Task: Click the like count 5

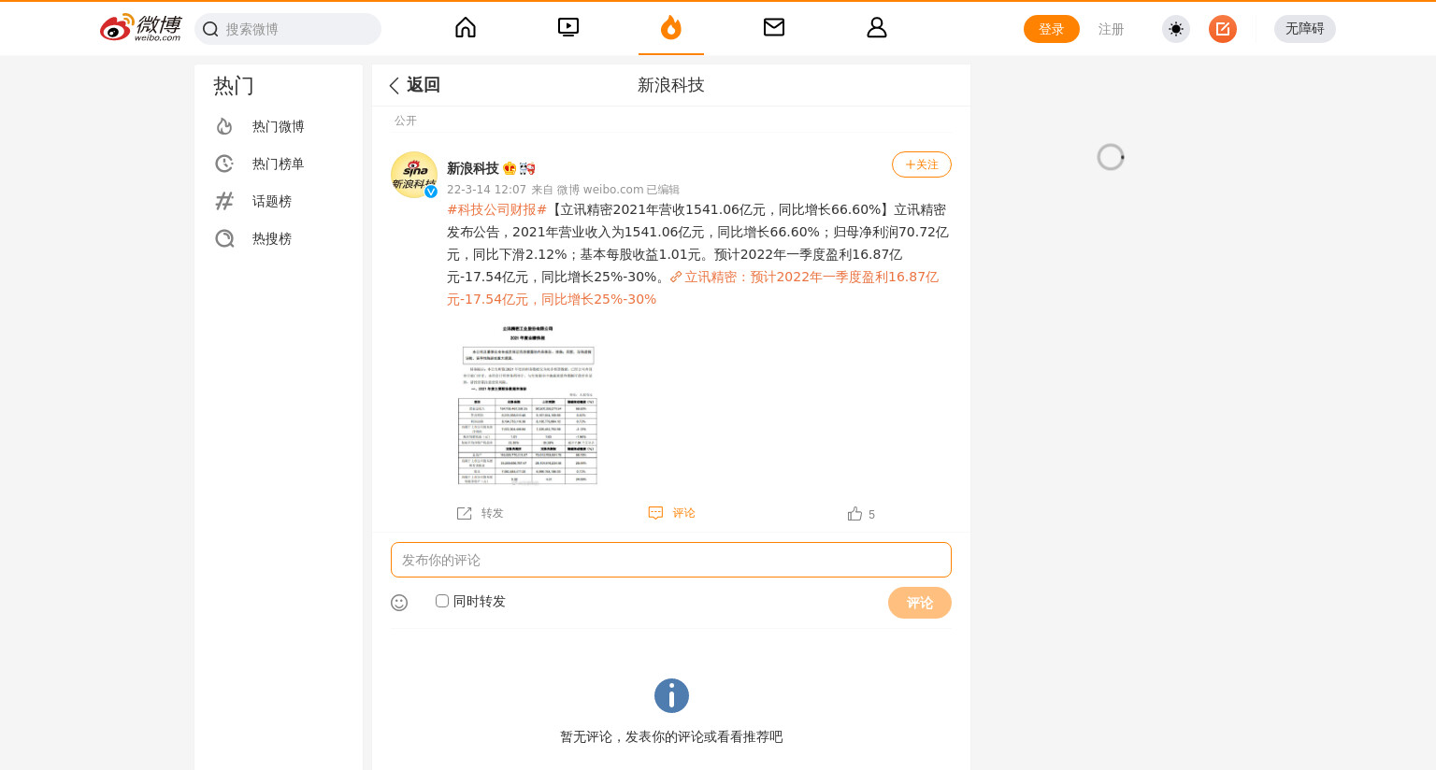Action: coord(871,515)
